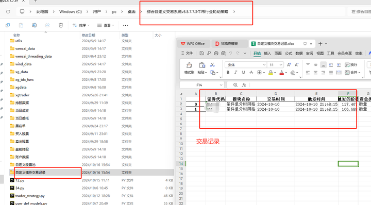Click the Borders grid icon

coord(260,72)
